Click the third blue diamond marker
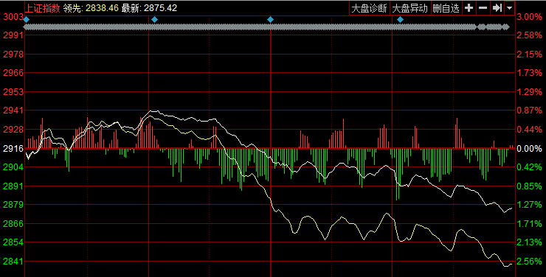This screenshot has height=277, width=546. click(270, 20)
